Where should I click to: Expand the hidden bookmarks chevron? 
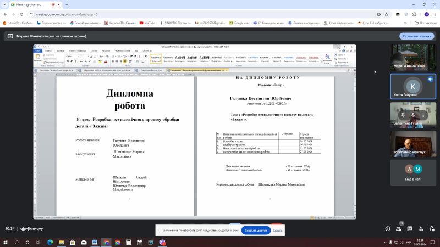405,23
